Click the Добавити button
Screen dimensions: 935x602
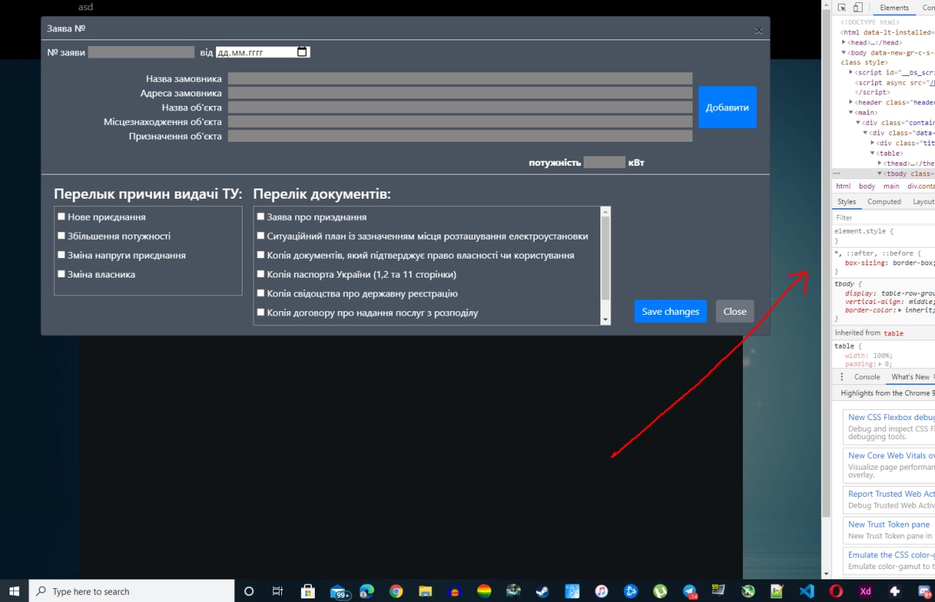pyautogui.click(x=727, y=107)
